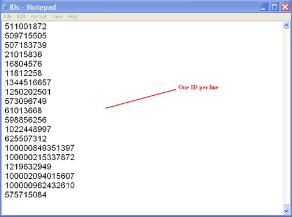Click the line 509715505
292x217 pixels.
click(x=25, y=36)
